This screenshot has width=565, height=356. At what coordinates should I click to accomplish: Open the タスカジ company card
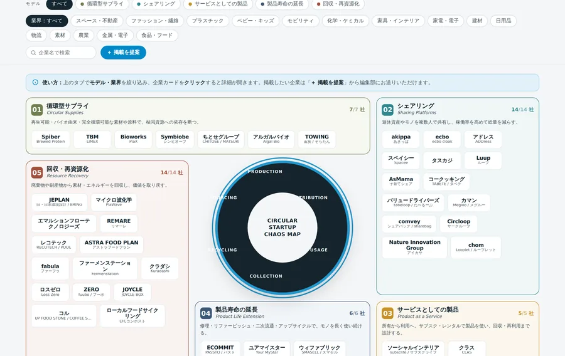coord(442,160)
